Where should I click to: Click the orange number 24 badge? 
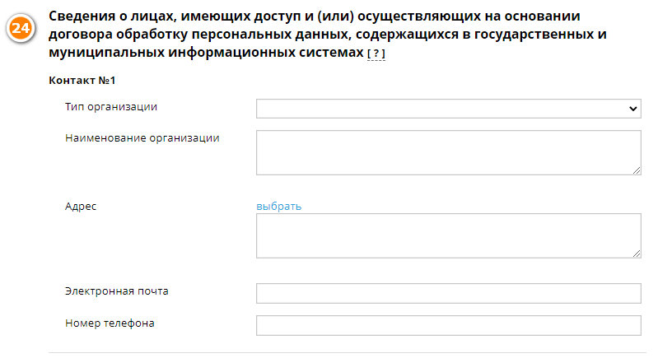coord(20,29)
